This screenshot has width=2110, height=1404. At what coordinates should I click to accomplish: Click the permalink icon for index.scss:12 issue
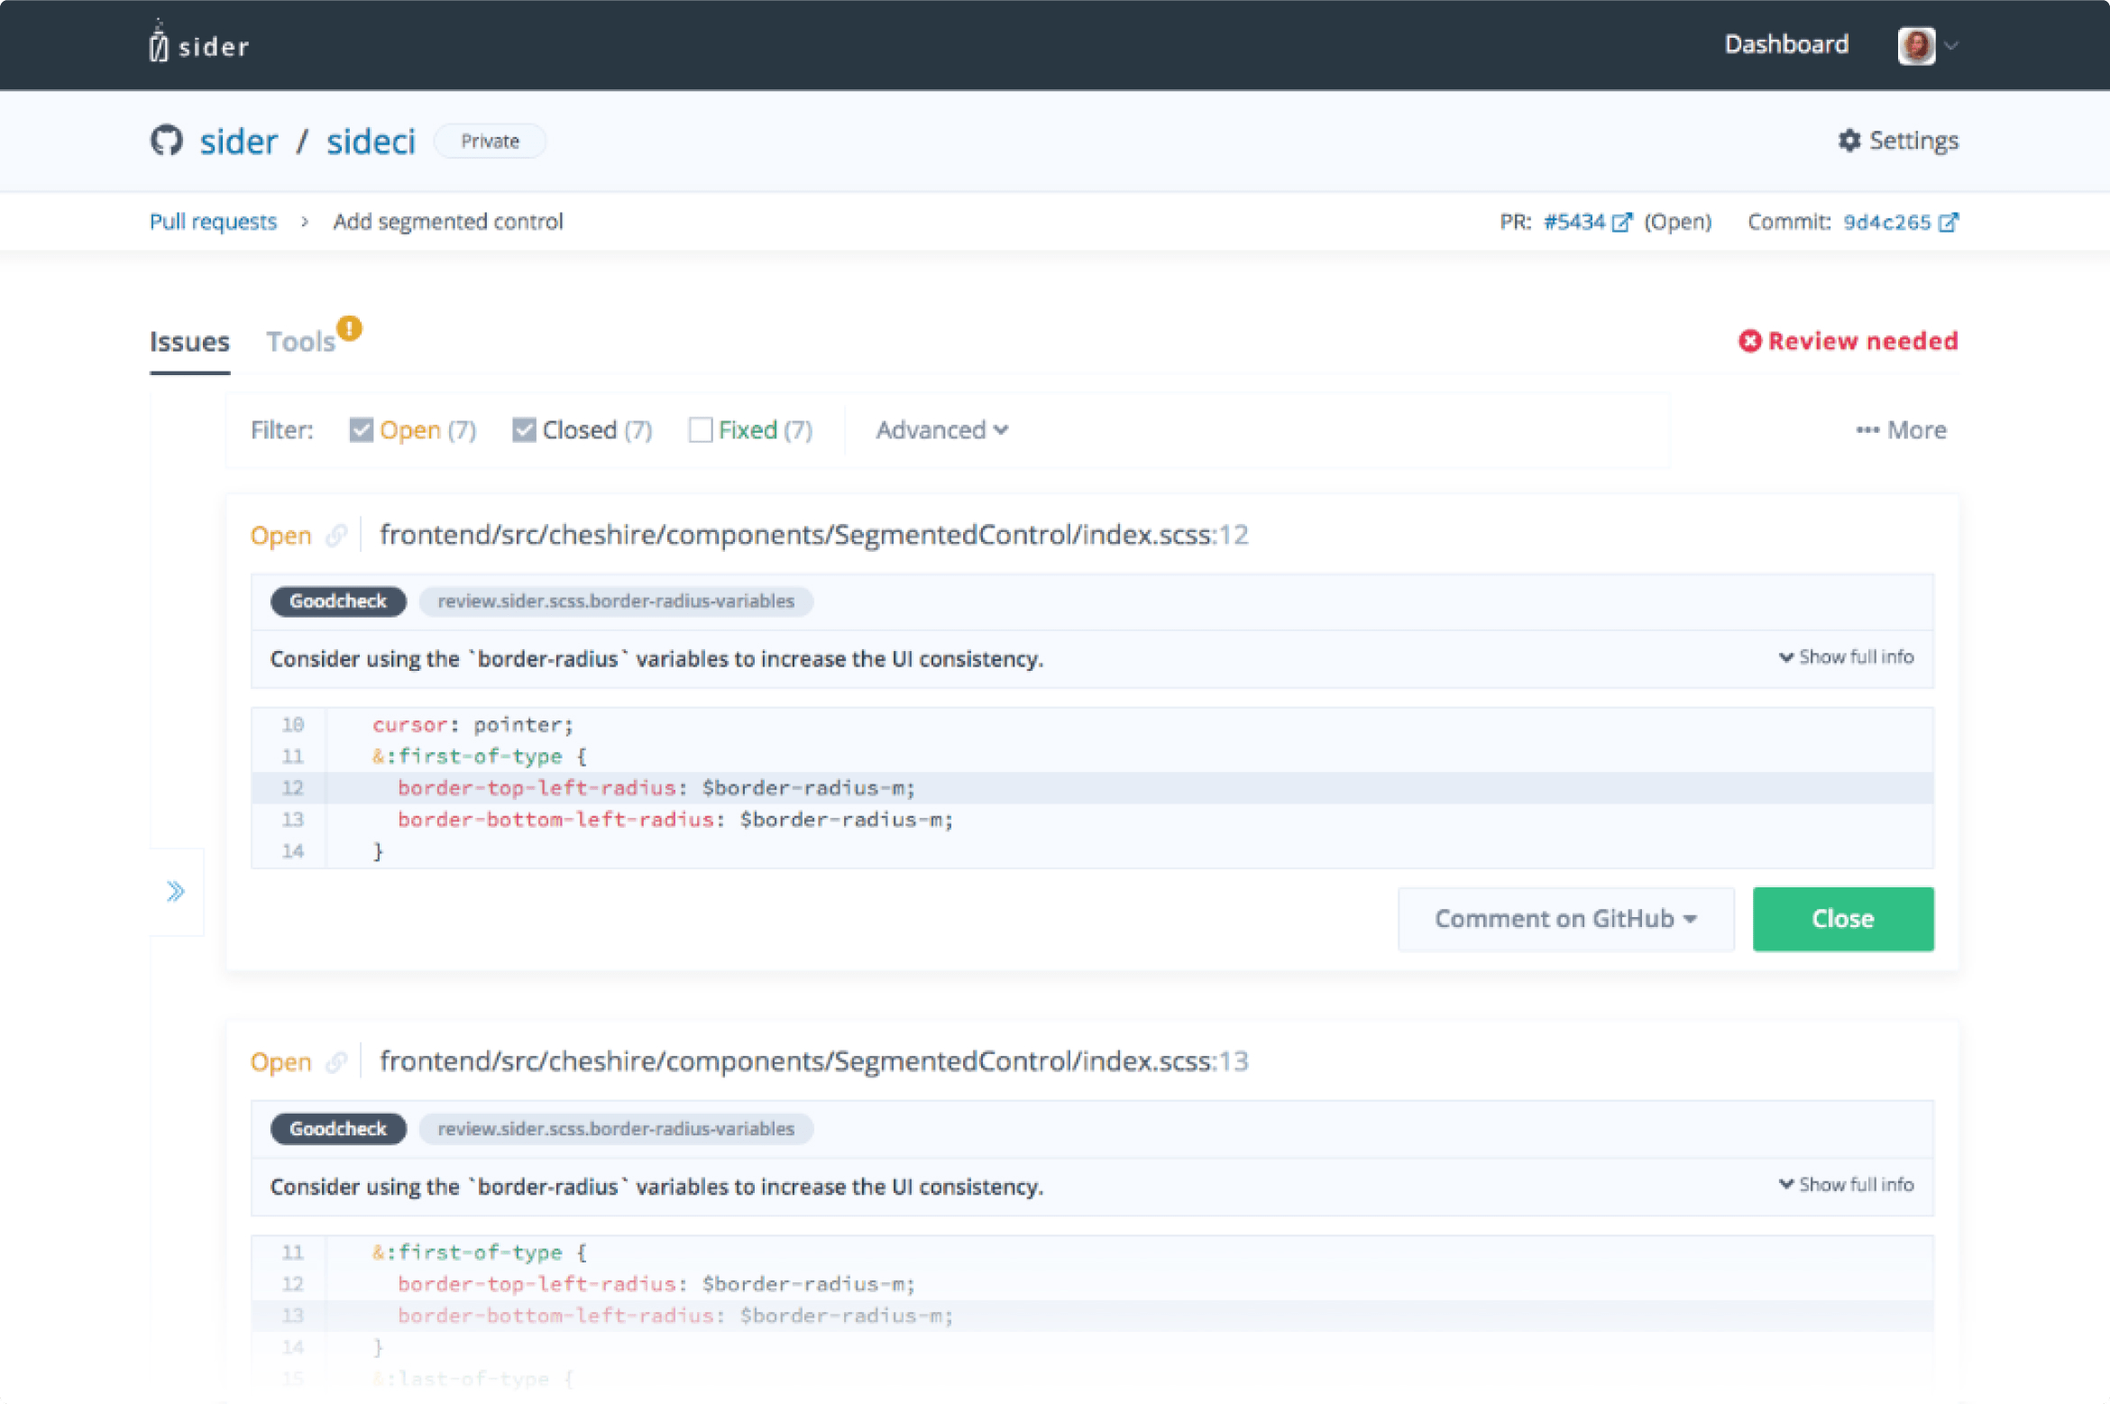point(336,536)
